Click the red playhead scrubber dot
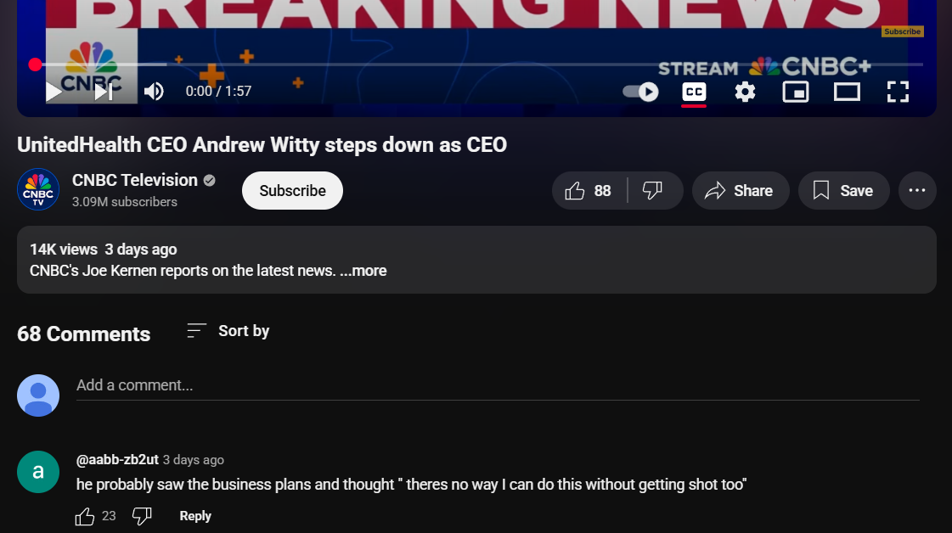This screenshot has width=952, height=533. coord(35,65)
